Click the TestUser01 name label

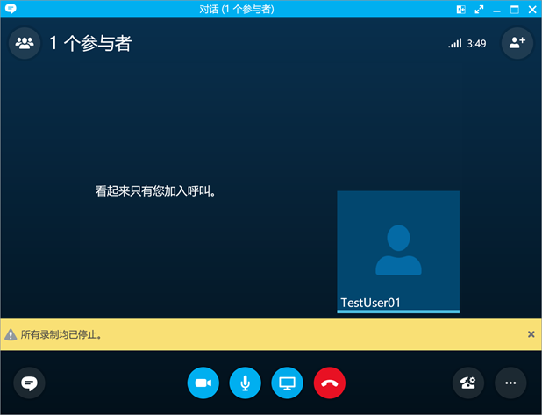click(370, 303)
